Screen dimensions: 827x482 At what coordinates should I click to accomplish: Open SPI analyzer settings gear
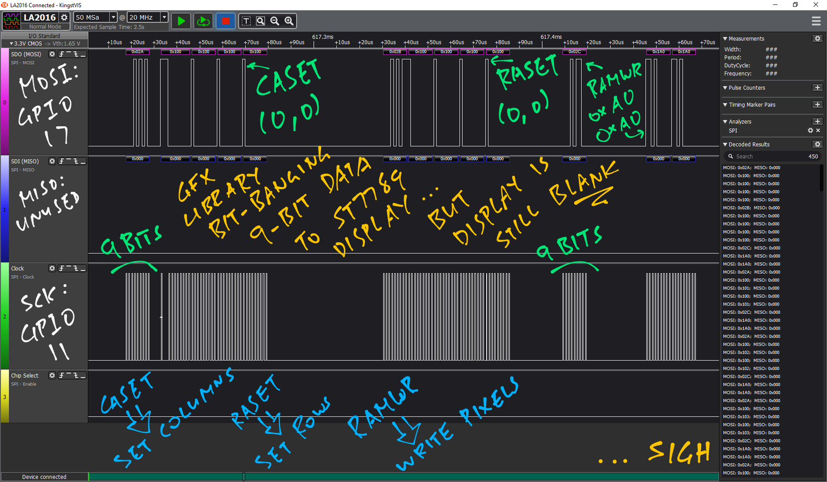click(x=810, y=131)
